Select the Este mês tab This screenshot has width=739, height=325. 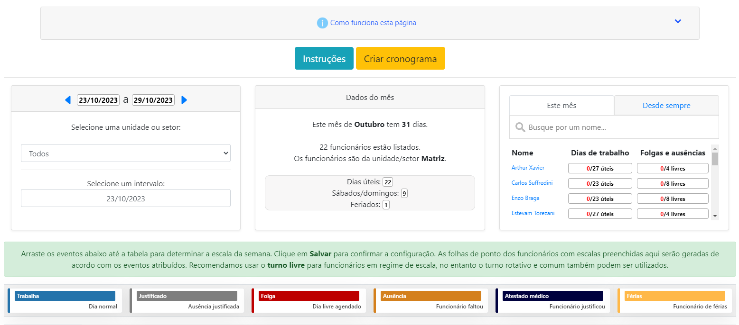pyautogui.click(x=561, y=106)
